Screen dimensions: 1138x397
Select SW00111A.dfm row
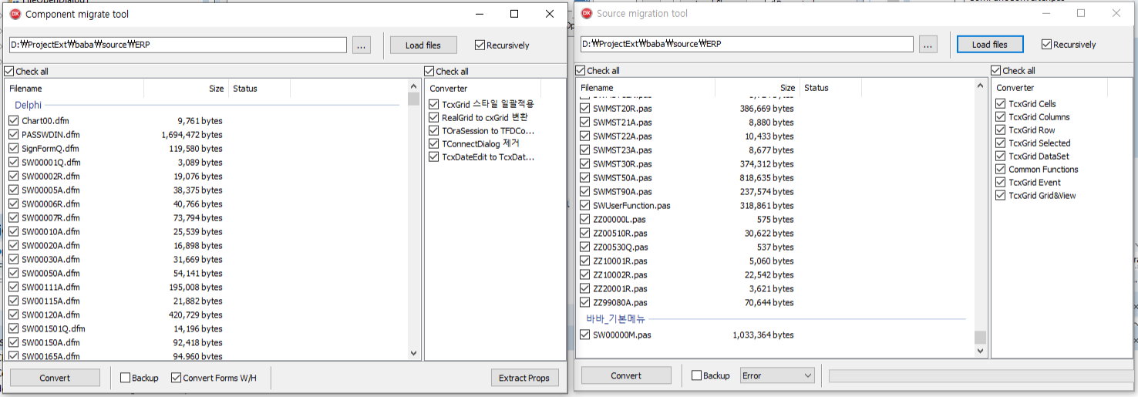coord(206,288)
